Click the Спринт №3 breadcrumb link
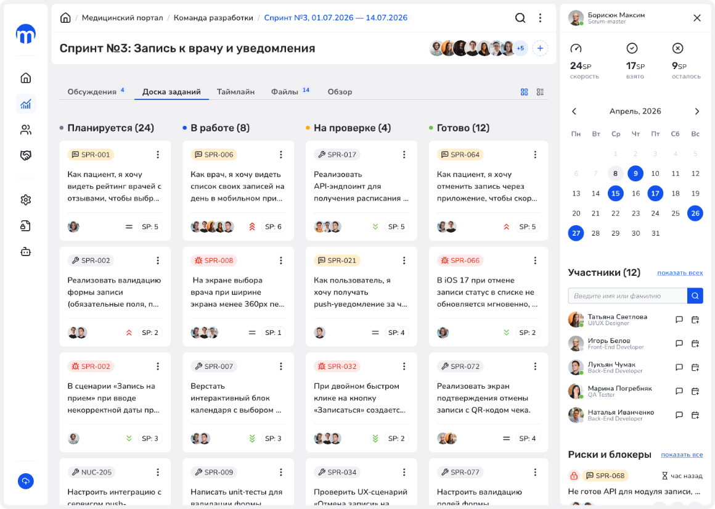715x509 pixels. click(335, 18)
